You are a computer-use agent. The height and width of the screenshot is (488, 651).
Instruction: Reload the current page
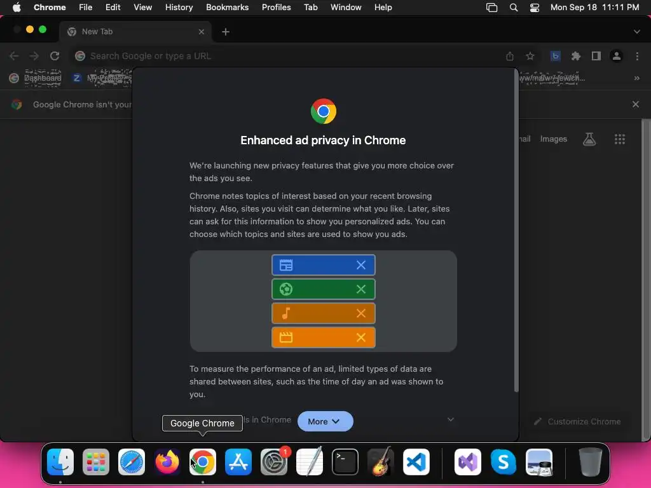pyautogui.click(x=55, y=56)
